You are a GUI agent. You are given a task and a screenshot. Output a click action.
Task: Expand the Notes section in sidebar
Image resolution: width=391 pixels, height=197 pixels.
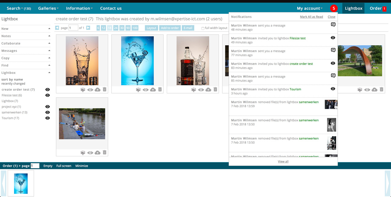pos(26,36)
